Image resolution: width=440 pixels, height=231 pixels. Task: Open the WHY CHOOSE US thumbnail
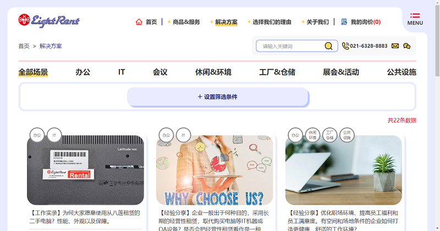click(215, 170)
